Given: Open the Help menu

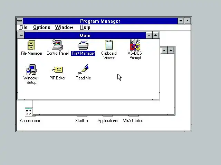Looking at the screenshot, I should tap(85, 27).
